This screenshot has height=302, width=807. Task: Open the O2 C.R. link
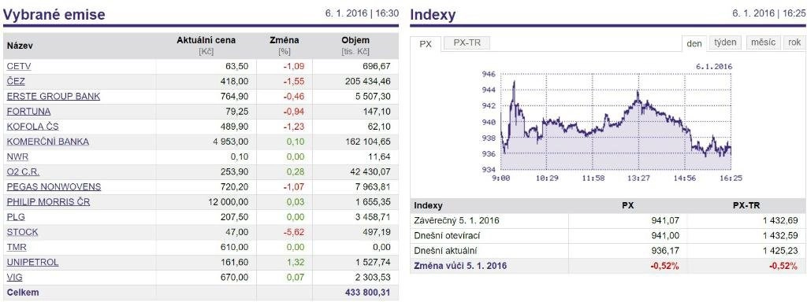[x=23, y=172]
